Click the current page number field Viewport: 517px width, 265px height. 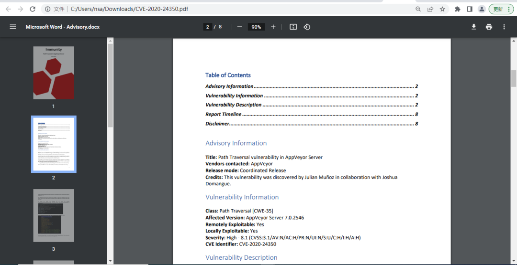(x=207, y=27)
